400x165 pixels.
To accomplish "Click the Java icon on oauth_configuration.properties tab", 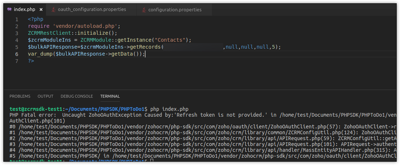I will (53, 10).
